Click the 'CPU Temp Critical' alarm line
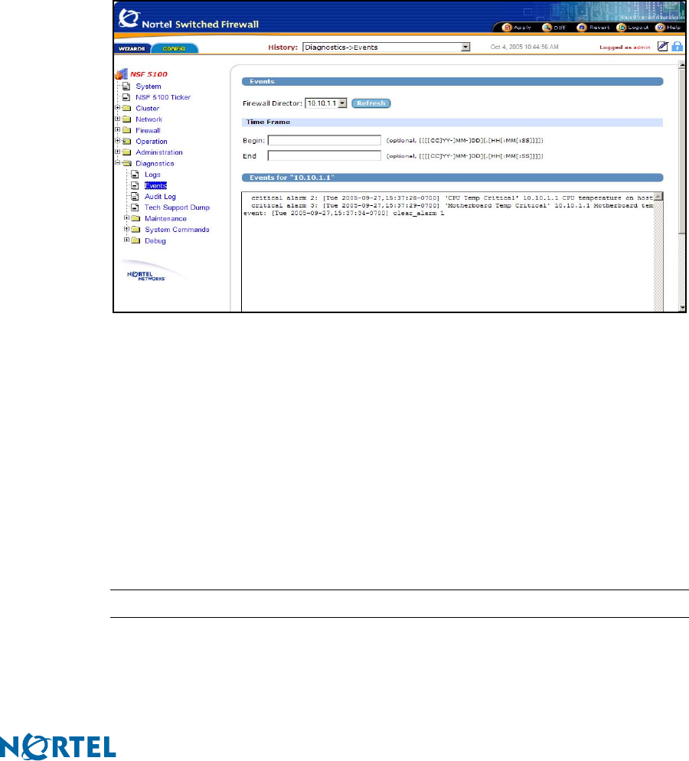The height and width of the screenshot is (761, 689). [x=452, y=198]
